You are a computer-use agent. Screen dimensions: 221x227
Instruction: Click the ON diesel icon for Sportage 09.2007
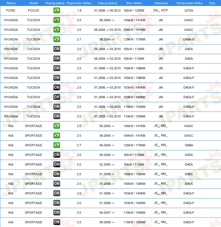(57, 213)
